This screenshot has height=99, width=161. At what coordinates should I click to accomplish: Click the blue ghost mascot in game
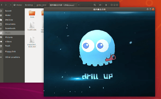pyautogui.click(x=97, y=48)
